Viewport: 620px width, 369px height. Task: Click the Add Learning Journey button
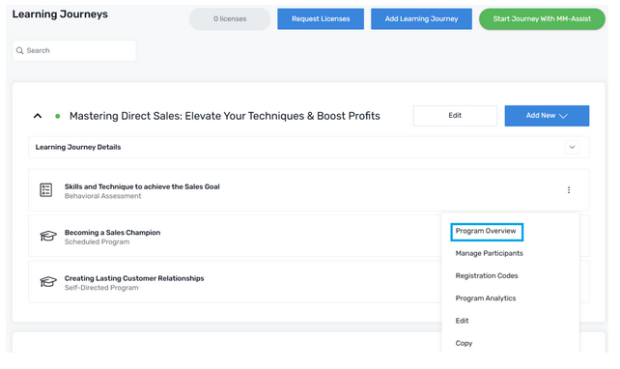click(421, 19)
